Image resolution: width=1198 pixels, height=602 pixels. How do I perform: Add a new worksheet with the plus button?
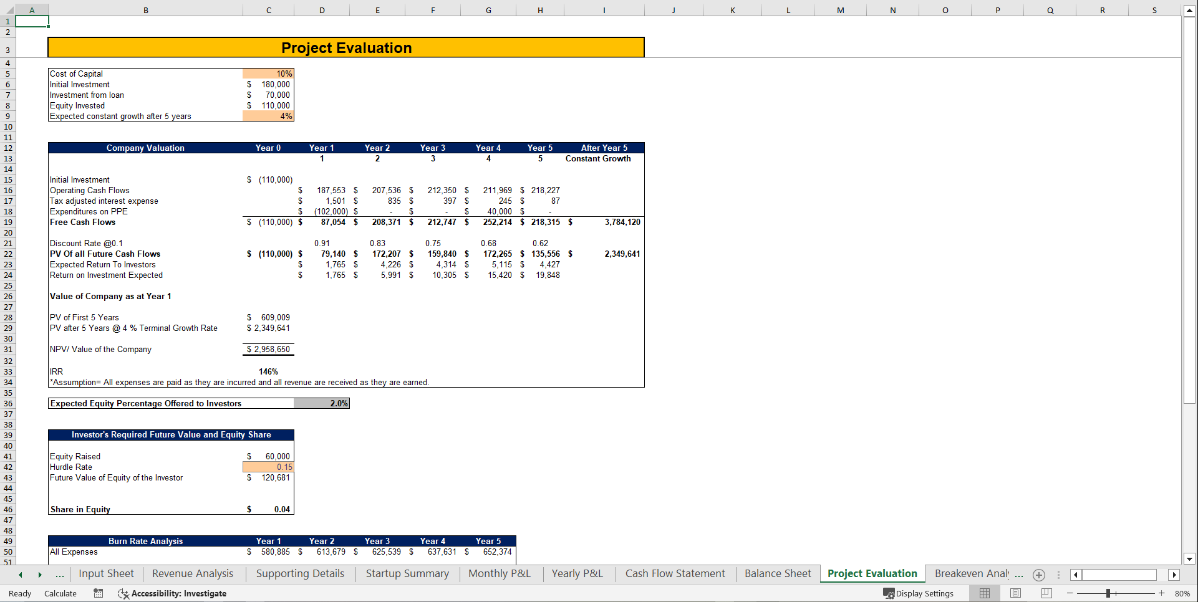point(1038,575)
